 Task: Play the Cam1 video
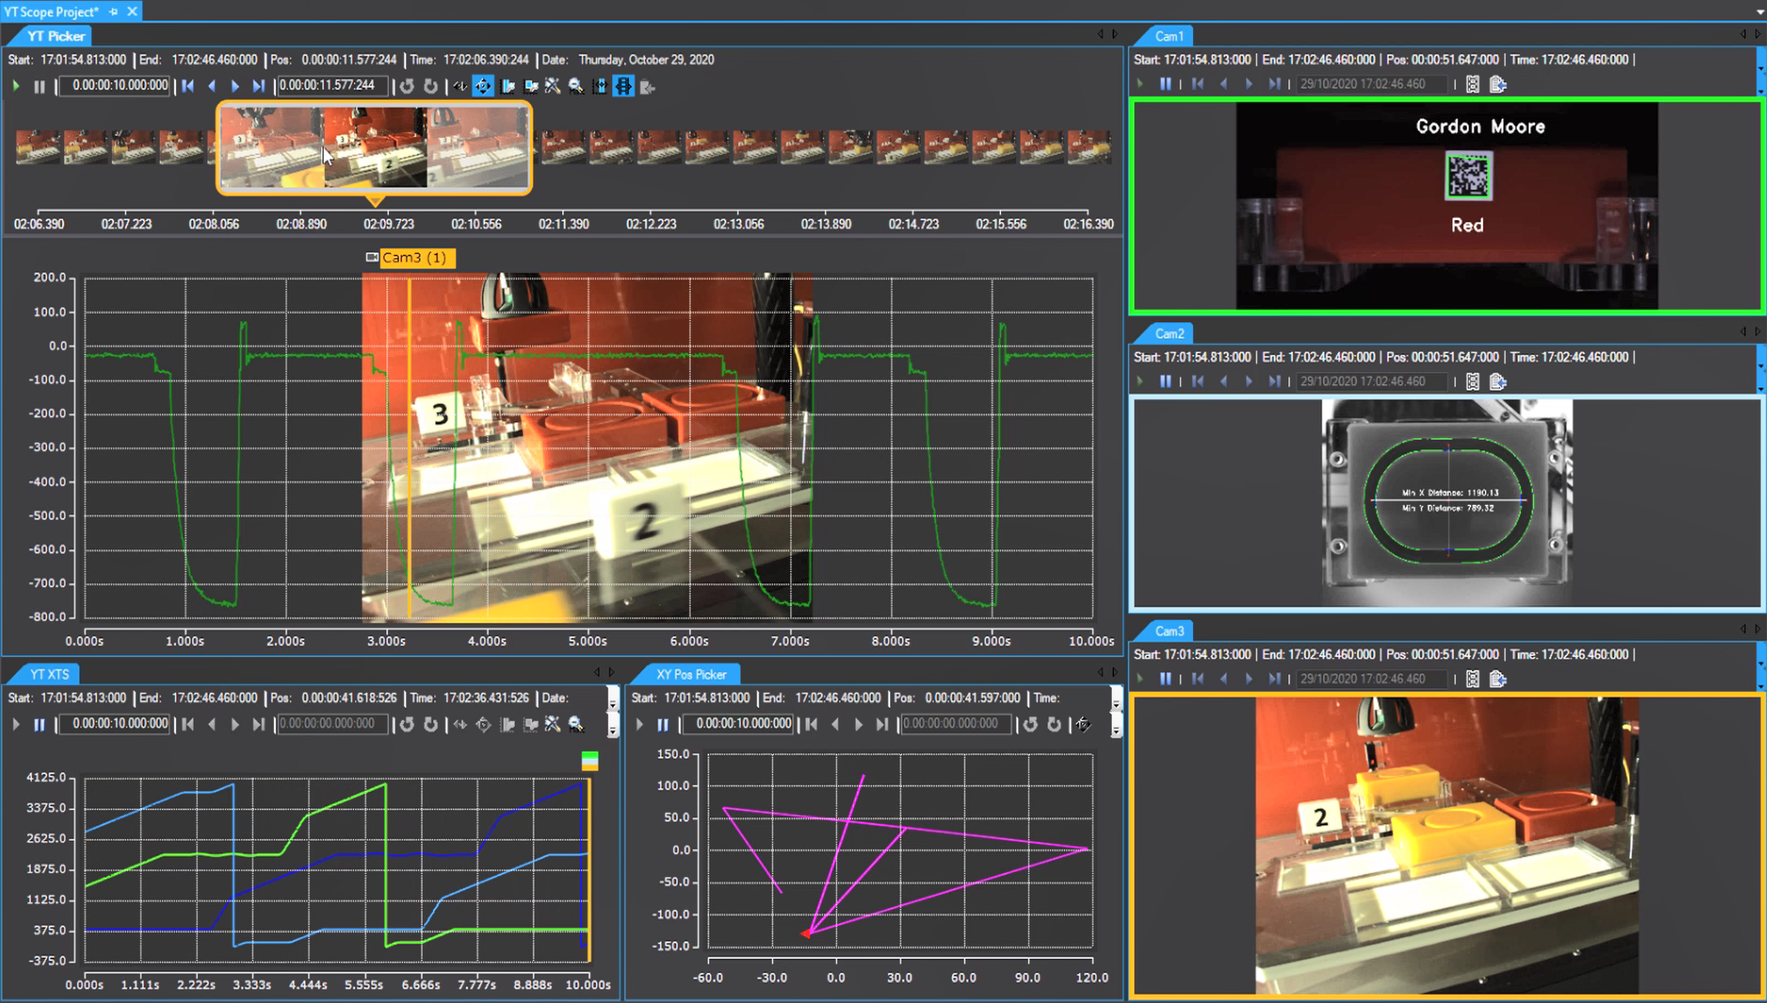1141,84
